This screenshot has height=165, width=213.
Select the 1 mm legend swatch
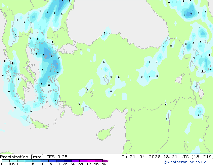click(x=21, y=161)
